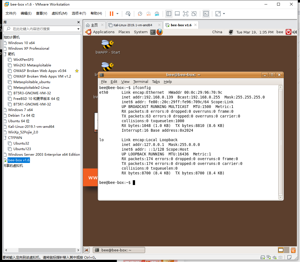Select Ubuntu32 virtual machine

(x=21, y=143)
